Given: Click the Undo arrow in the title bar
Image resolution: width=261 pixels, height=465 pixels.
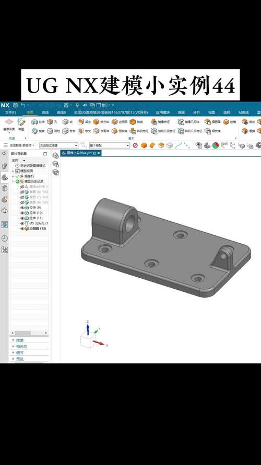Looking at the screenshot, I should click(x=23, y=105).
